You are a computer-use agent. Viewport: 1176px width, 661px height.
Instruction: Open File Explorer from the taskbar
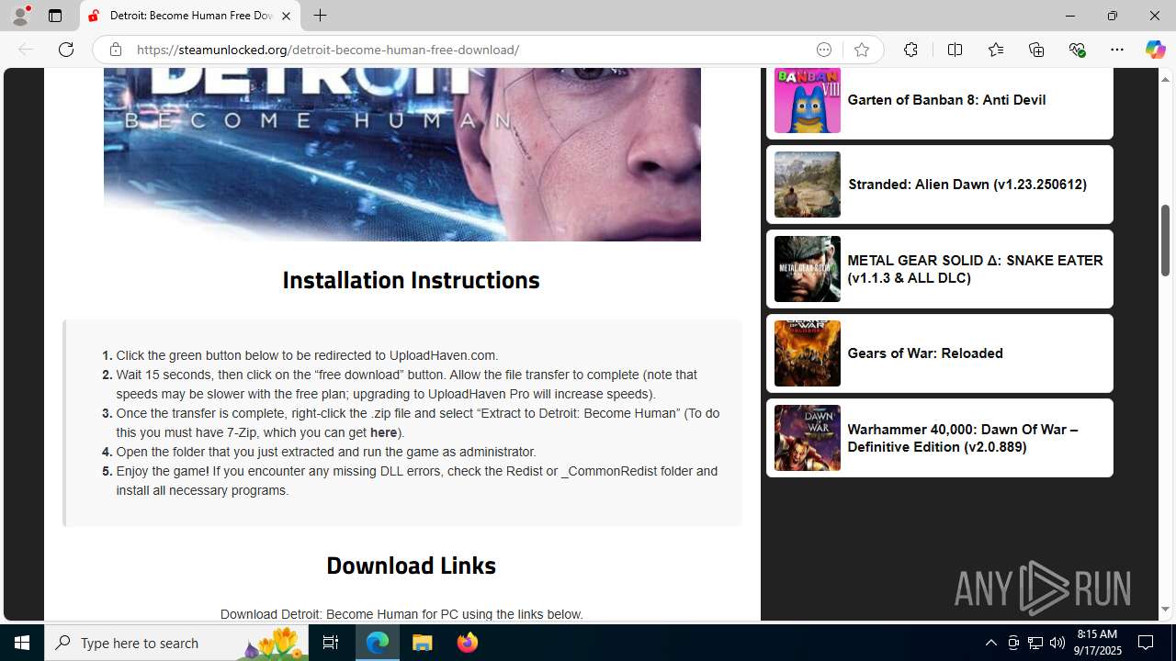click(423, 643)
